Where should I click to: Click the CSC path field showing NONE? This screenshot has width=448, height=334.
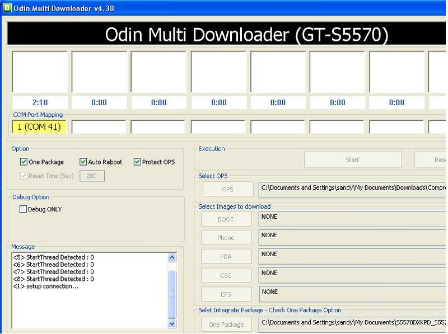[x=353, y=275]
